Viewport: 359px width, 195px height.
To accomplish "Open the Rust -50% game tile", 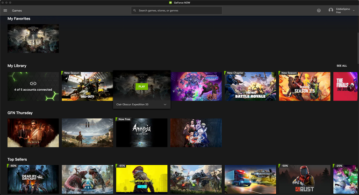I will [304, 179].
